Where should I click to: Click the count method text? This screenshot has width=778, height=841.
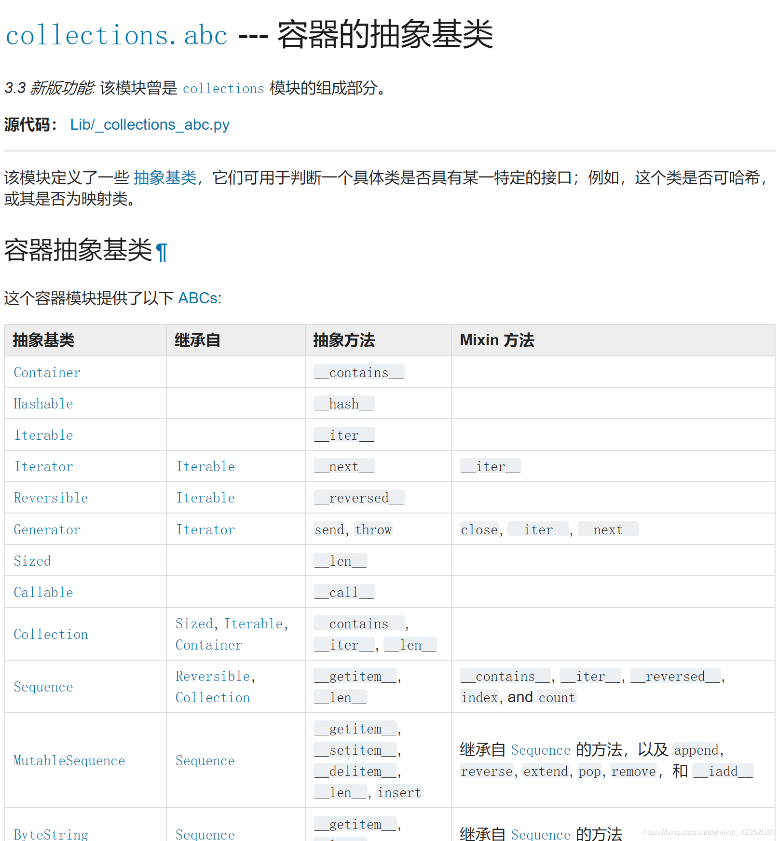(x=557, y=697)
